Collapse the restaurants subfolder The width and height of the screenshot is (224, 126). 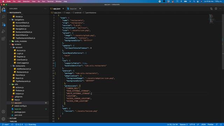click(x=20, y=66)
